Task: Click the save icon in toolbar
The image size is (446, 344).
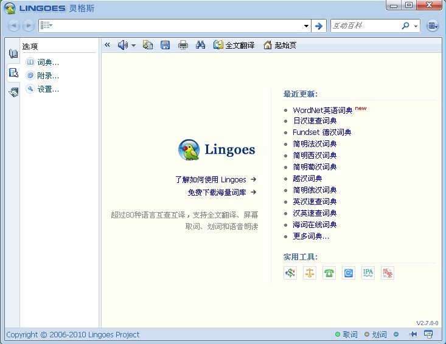Action: (165, 45)
